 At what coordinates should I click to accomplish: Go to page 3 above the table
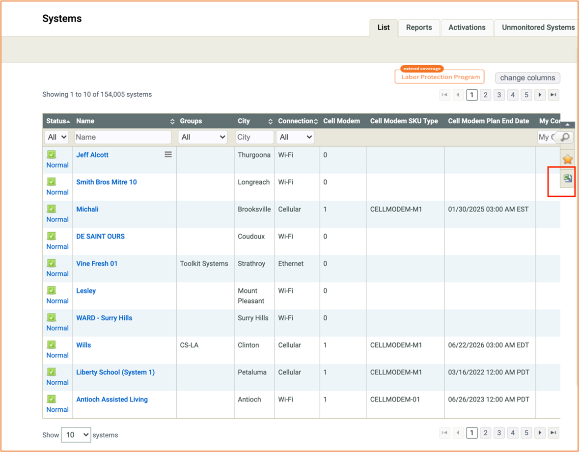(x=499, y=95)
